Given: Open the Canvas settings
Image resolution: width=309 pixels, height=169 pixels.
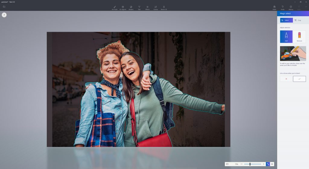Looking at the screenshot, I should click(155, 8).
